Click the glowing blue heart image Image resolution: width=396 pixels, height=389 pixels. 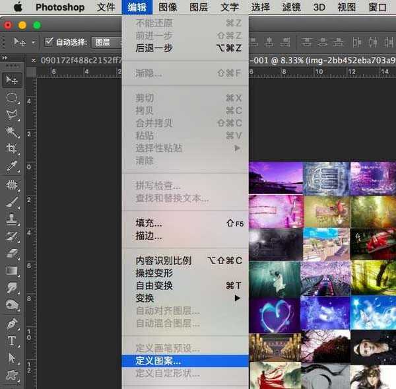(x=275, y=315)
